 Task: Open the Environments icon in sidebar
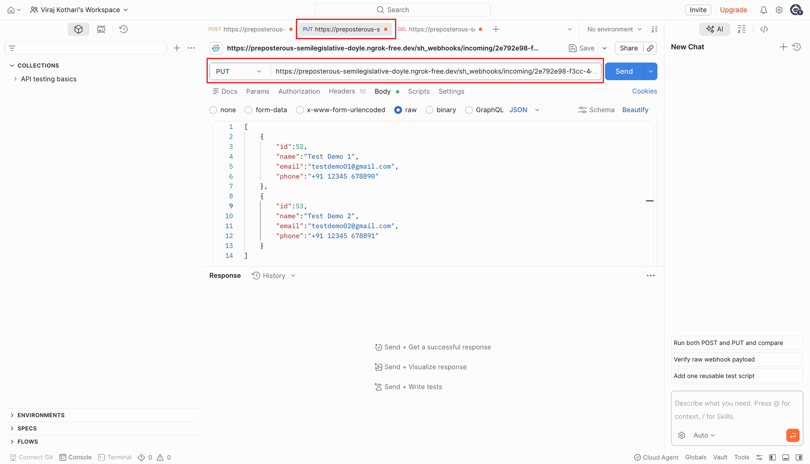tap(101, 29)
